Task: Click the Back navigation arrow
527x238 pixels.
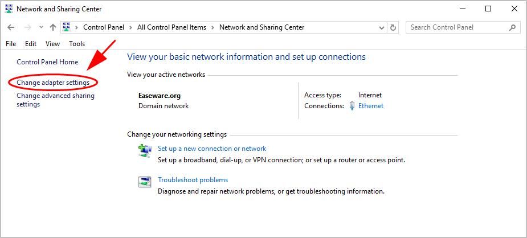Action: coord(11,27)
